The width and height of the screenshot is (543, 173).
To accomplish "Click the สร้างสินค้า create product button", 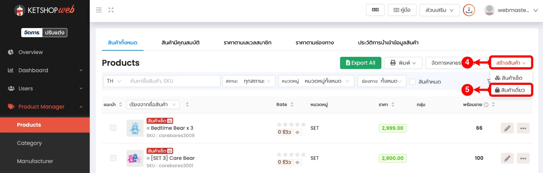I will 511,63.
